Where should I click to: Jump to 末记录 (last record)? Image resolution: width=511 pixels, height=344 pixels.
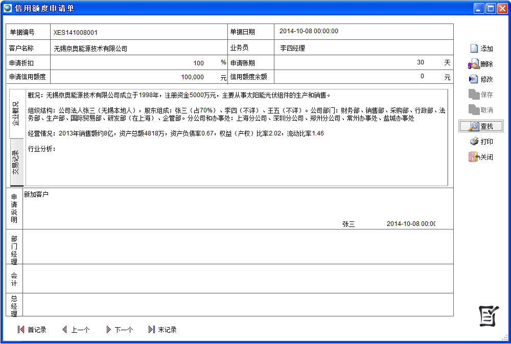(162, 330)
